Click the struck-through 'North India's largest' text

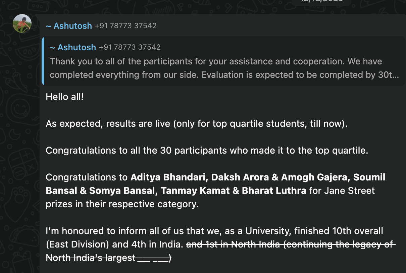pyautogui.click(x=91, y=258)
